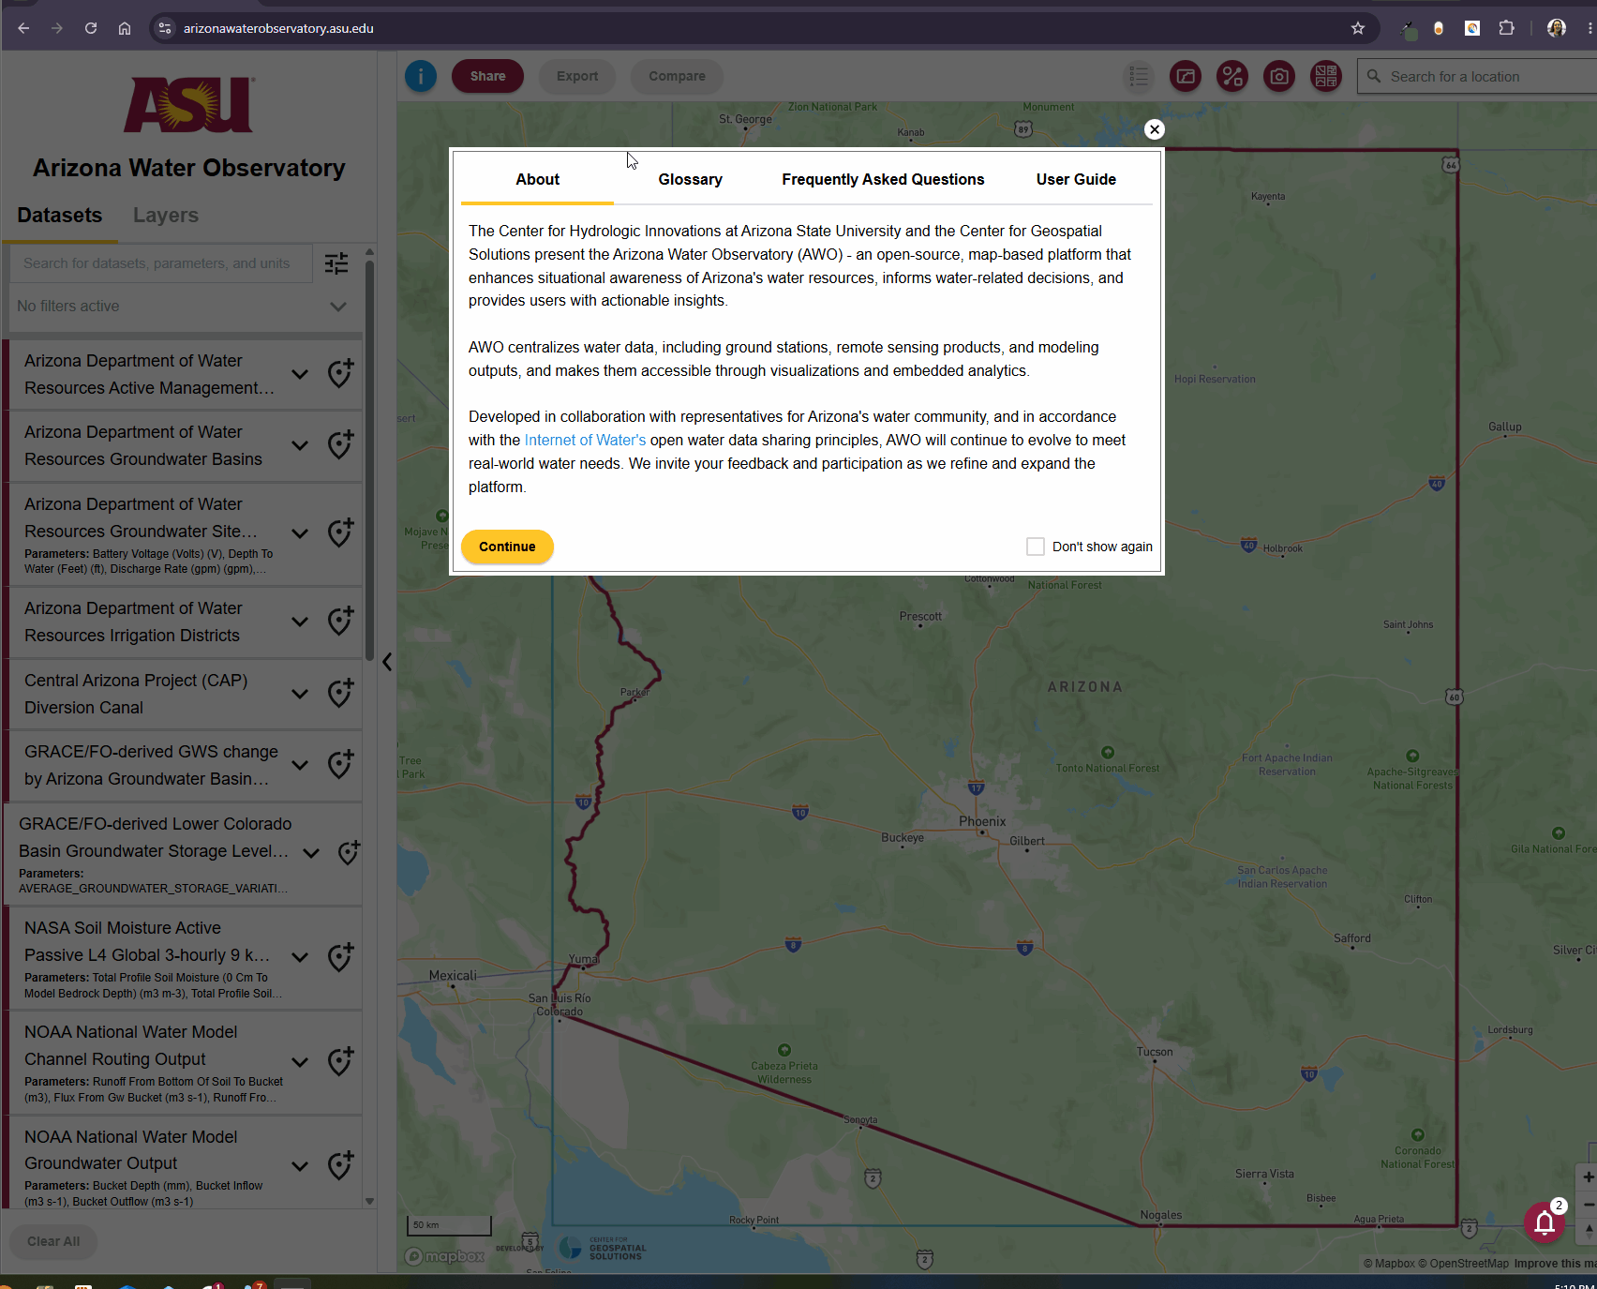Open the Frequently Asked Questions tab
The width and height of the screenshot is (1597, 1289).
[883, 179]
